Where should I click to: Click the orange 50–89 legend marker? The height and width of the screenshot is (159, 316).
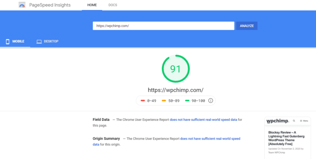tap(164, 101)
